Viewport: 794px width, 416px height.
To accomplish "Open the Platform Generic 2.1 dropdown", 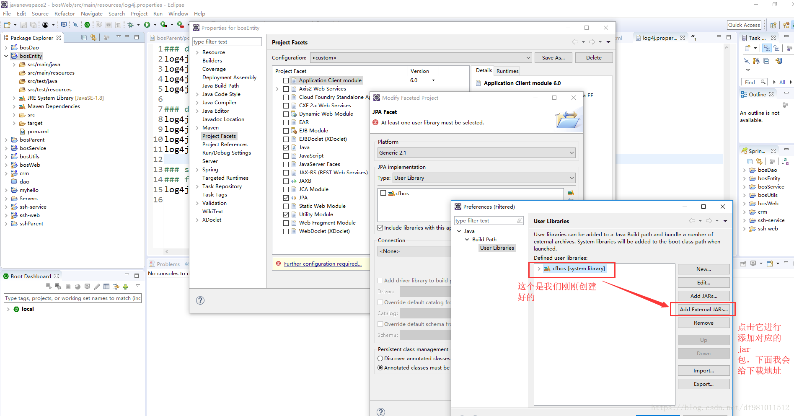I will [x=476, y=153].
